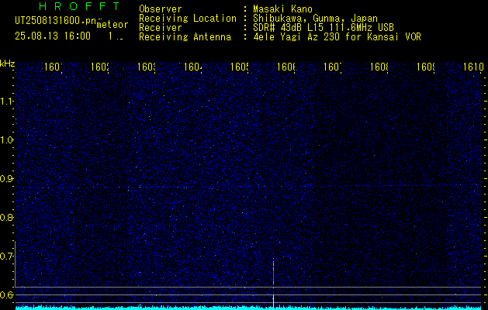Click the yellow word meteor

[112, 25]
